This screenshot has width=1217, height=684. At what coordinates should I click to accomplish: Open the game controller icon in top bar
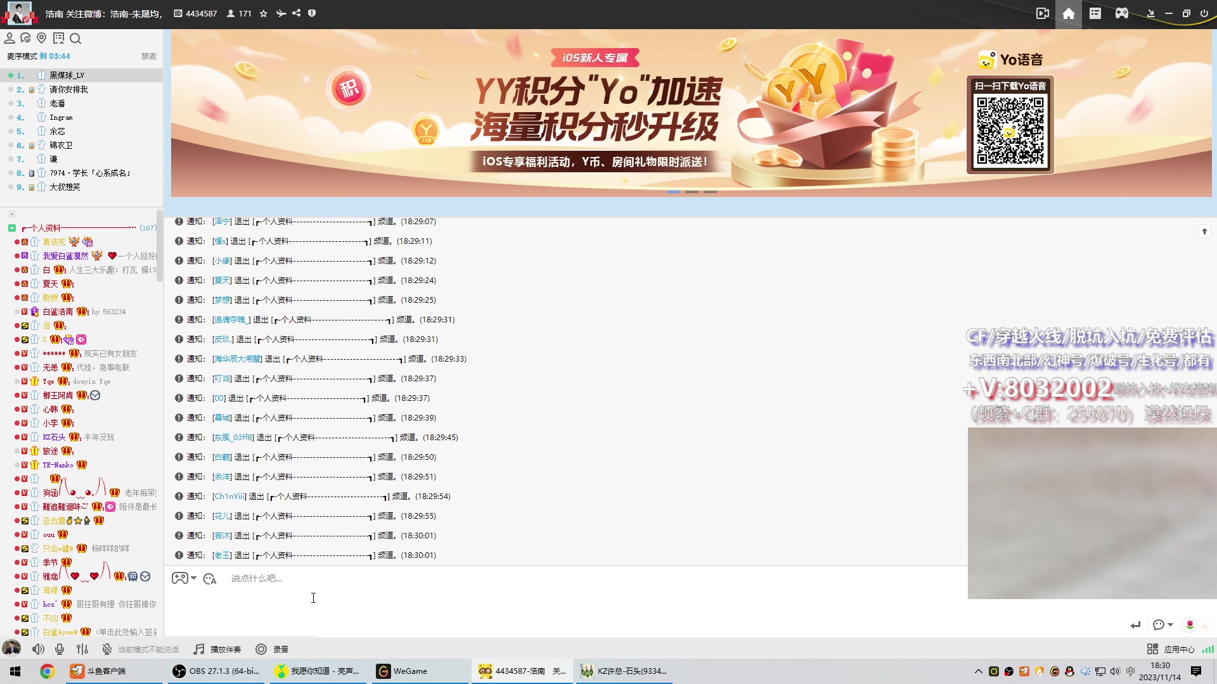tap(1122, 13)
